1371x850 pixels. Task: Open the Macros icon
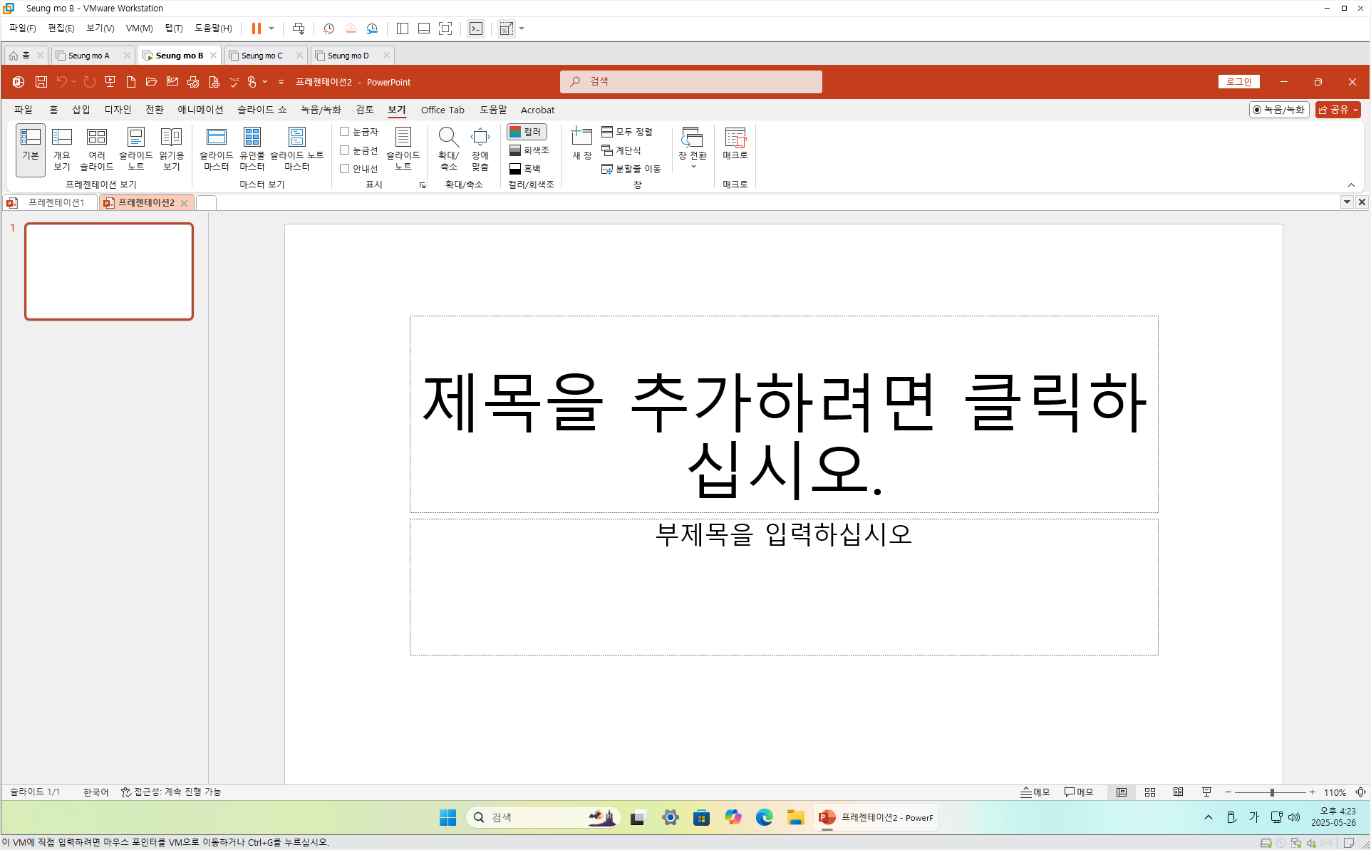pos(735,138)
